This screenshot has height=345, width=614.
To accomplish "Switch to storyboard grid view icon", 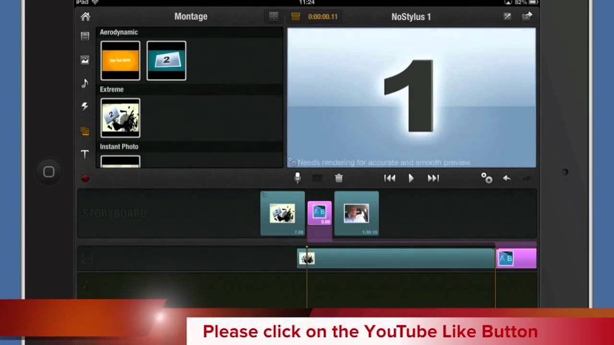I will click(x=273, y=16).
